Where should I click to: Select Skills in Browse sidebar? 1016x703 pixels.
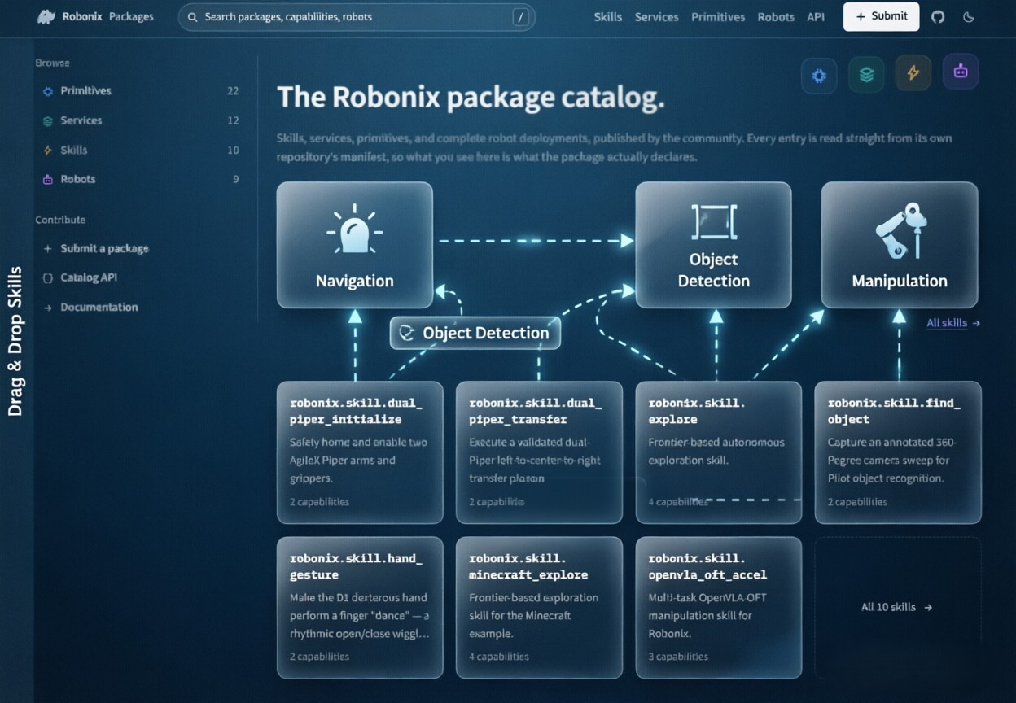[x=74, y=150]
